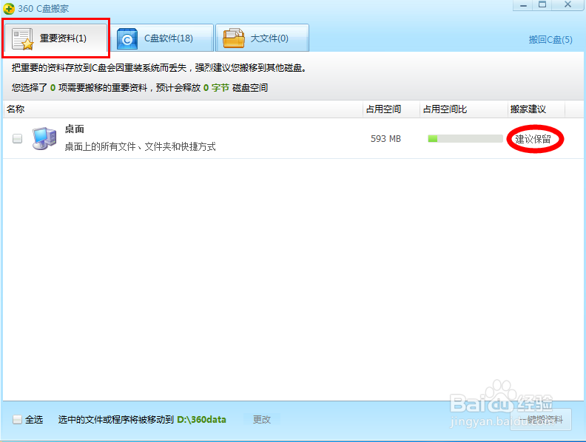Maximize the 360 C盘搬家 window
586x442 pixels.
[542, 5]
